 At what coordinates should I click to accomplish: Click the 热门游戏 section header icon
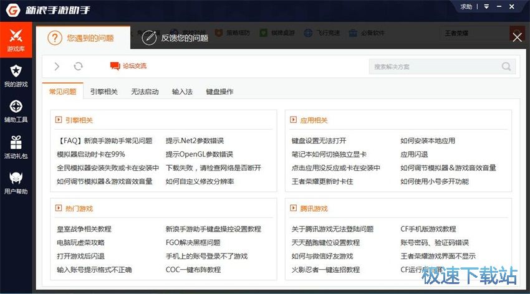pyautogui.click(x=59, y=208)
